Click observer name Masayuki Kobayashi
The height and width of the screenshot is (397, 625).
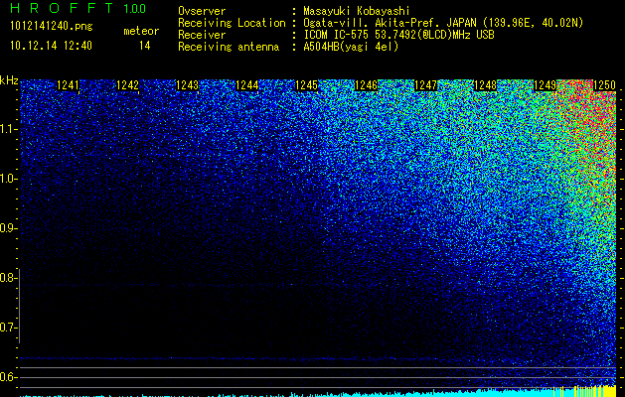tap(357, 11)
